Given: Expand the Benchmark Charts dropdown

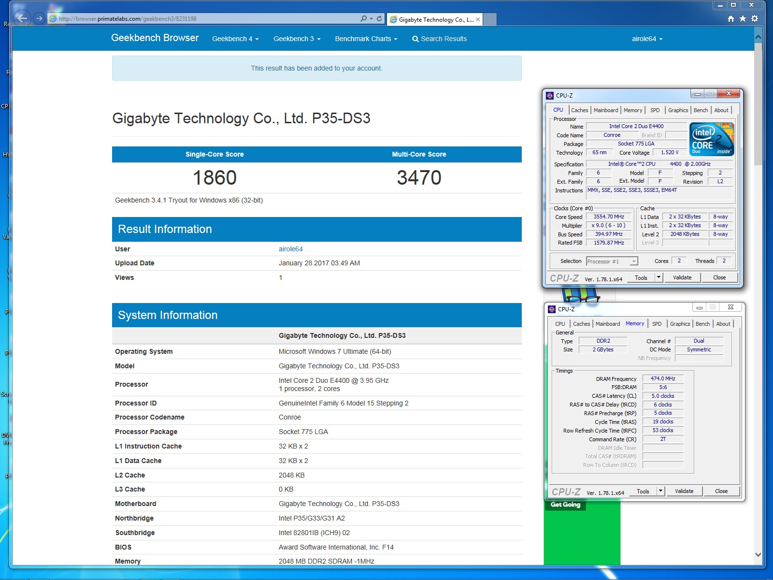Looking at the screenshot, I should click(366, 39).
